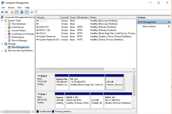Maximize the Computer Management window
Image resolution: width=172 pixels, height=114 pixels.
159,3
